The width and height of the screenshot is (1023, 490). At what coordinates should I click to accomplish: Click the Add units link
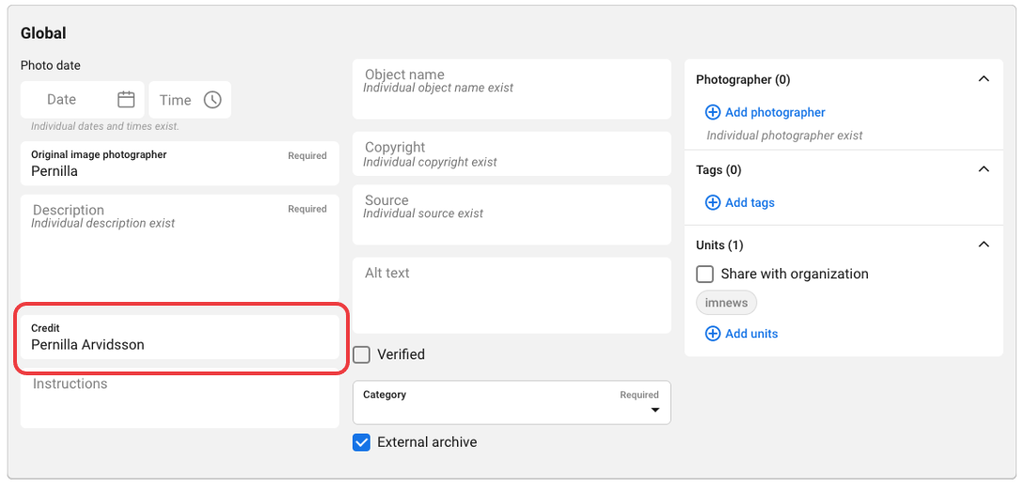(751, 334)
